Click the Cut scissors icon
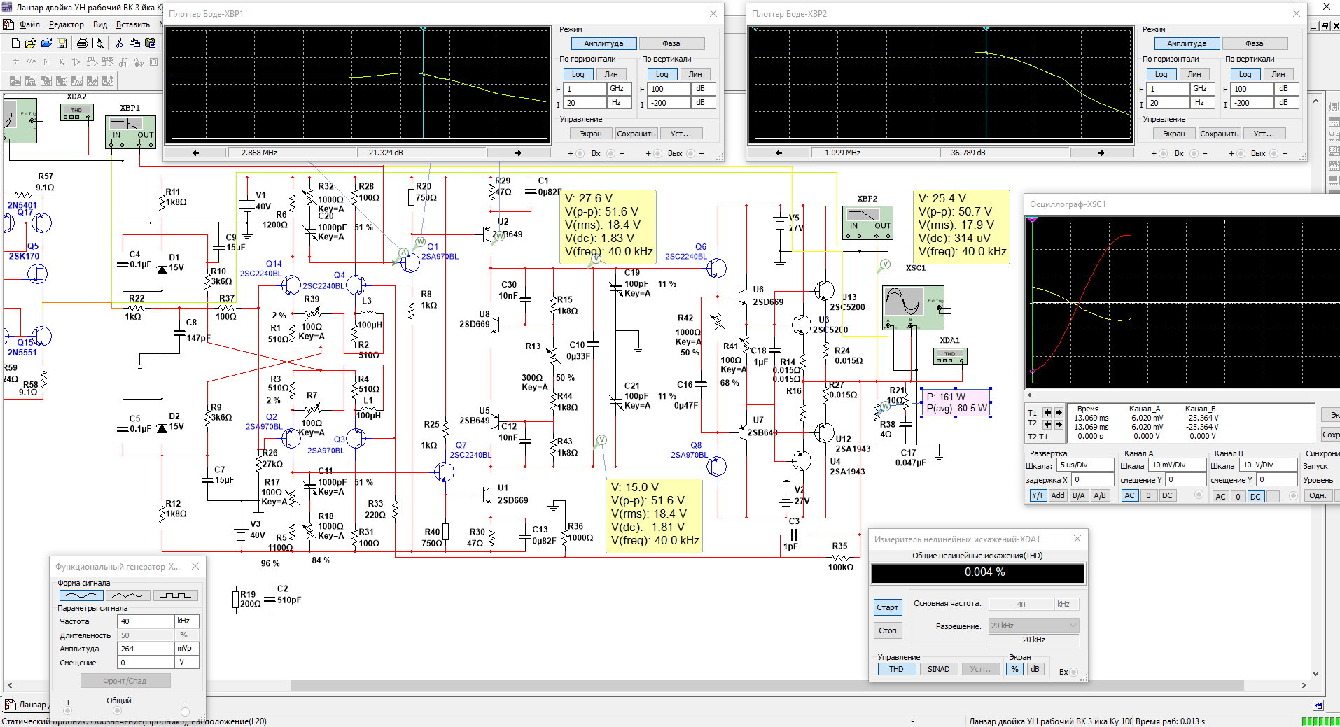This screenshot has height=727, width=1340. click(119, 43)
